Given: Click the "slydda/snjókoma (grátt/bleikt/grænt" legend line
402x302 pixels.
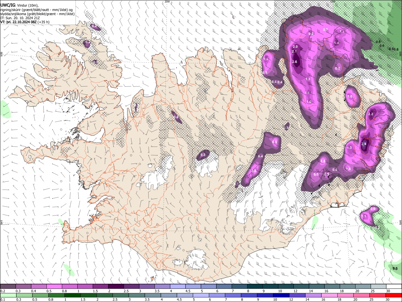Looking at the screenshot, I should click(x=37, y=14).
